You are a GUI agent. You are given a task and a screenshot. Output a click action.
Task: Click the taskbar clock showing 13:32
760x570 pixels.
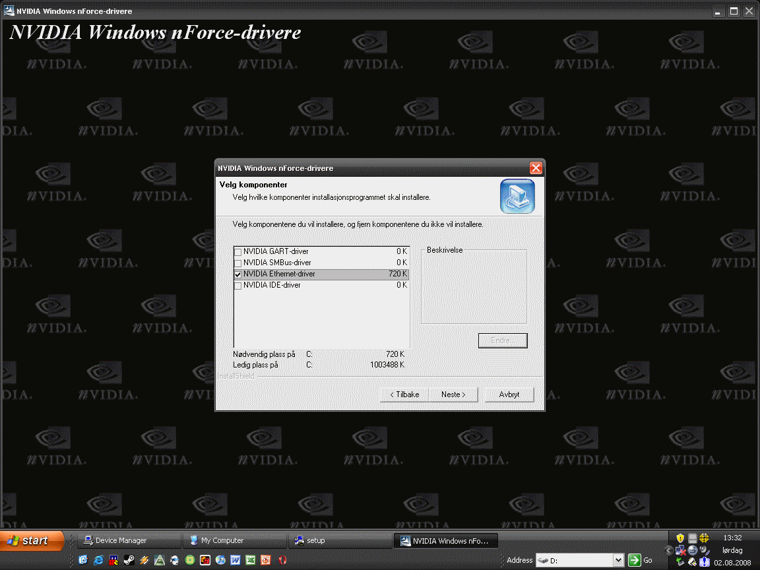pyautogui.click(x=732, y=538)
